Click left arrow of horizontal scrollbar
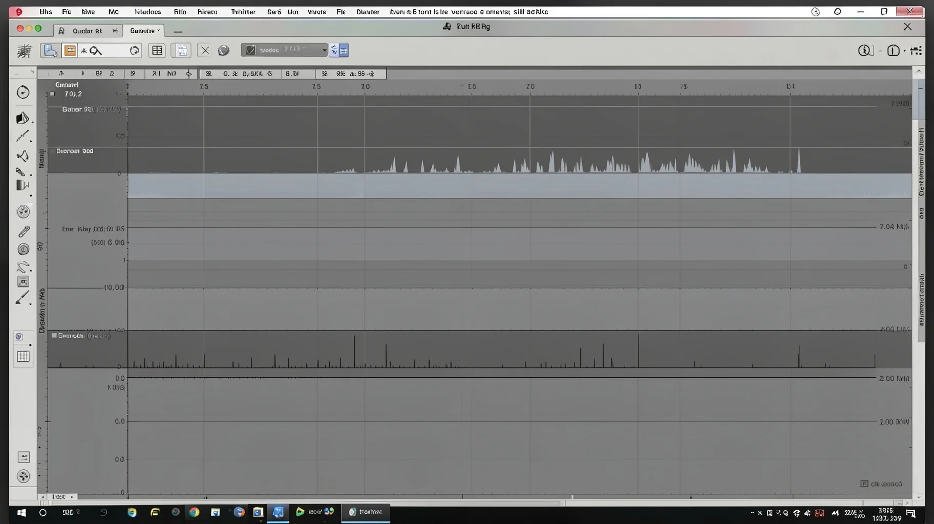934x524 pixels. point(43,497)
